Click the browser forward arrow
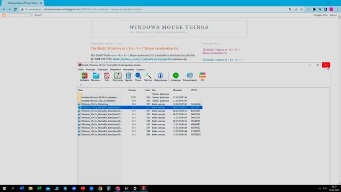Viewport: 341px width, 192px height. coord(10,10)
